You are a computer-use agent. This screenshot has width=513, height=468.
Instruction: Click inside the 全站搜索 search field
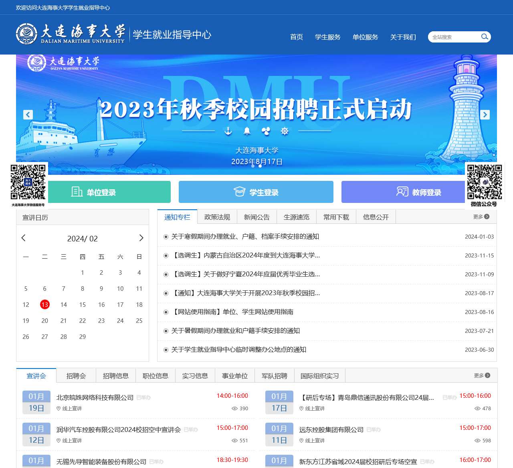tap(453, 36)
